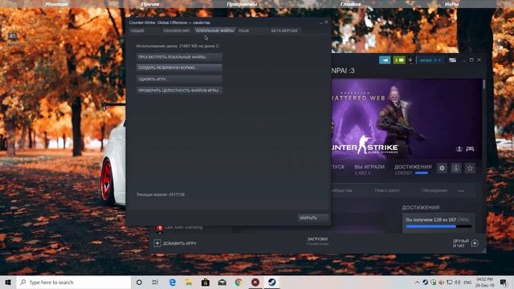Open the green inbox notifications button
The image size is (514, 289).
pyautogui.click(x=399, y=60)
